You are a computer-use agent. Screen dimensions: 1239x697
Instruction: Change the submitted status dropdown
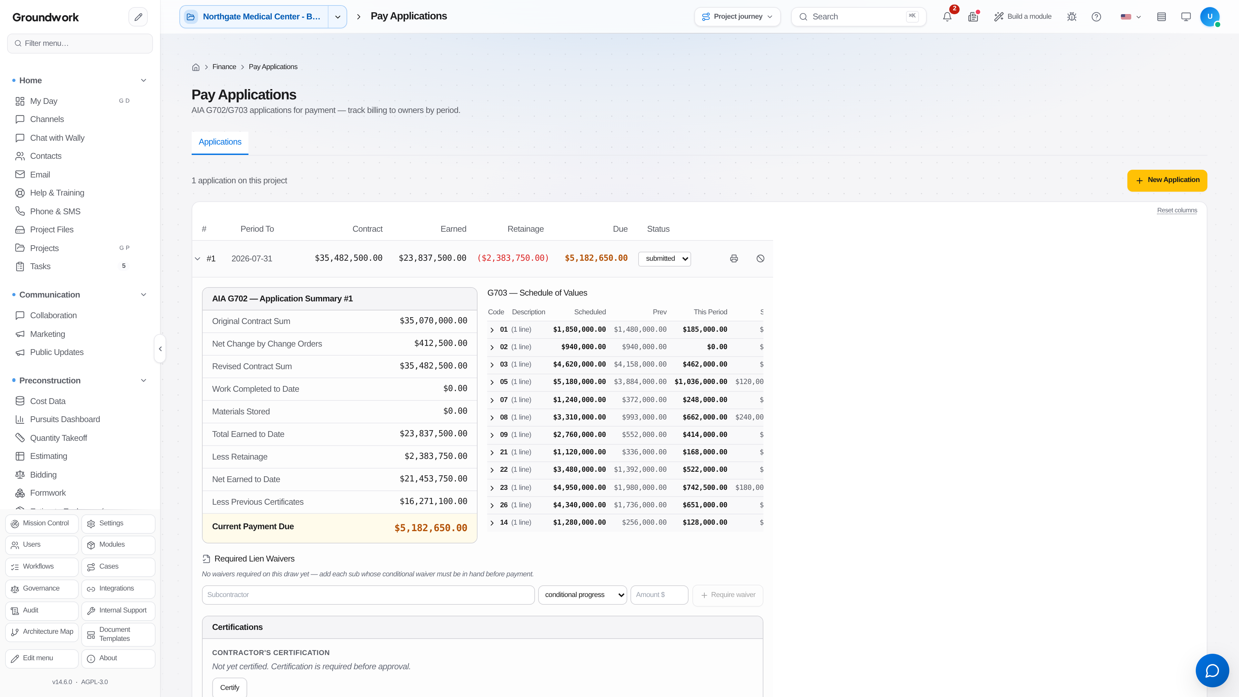pos(665,259)
